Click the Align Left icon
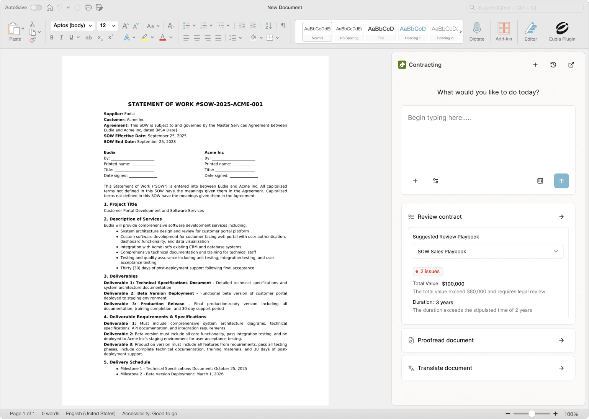 pyautogui.click(x=186, y=38)
